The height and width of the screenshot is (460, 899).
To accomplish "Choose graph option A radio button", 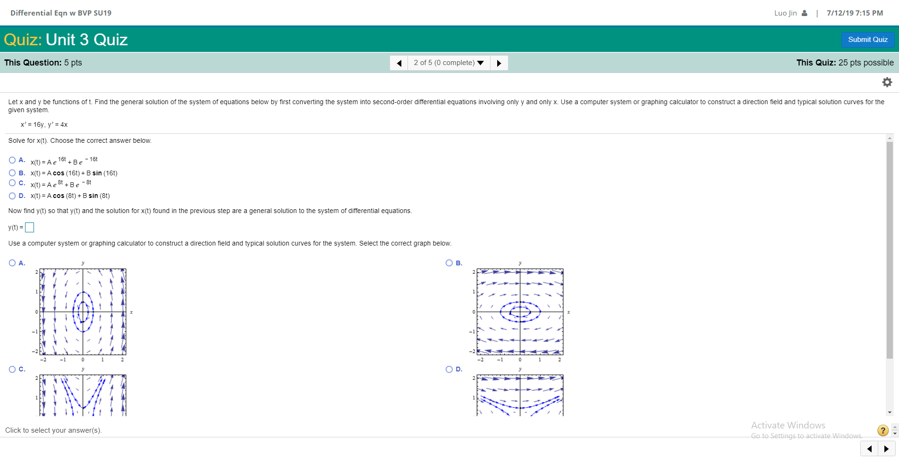I will [12, 263].
